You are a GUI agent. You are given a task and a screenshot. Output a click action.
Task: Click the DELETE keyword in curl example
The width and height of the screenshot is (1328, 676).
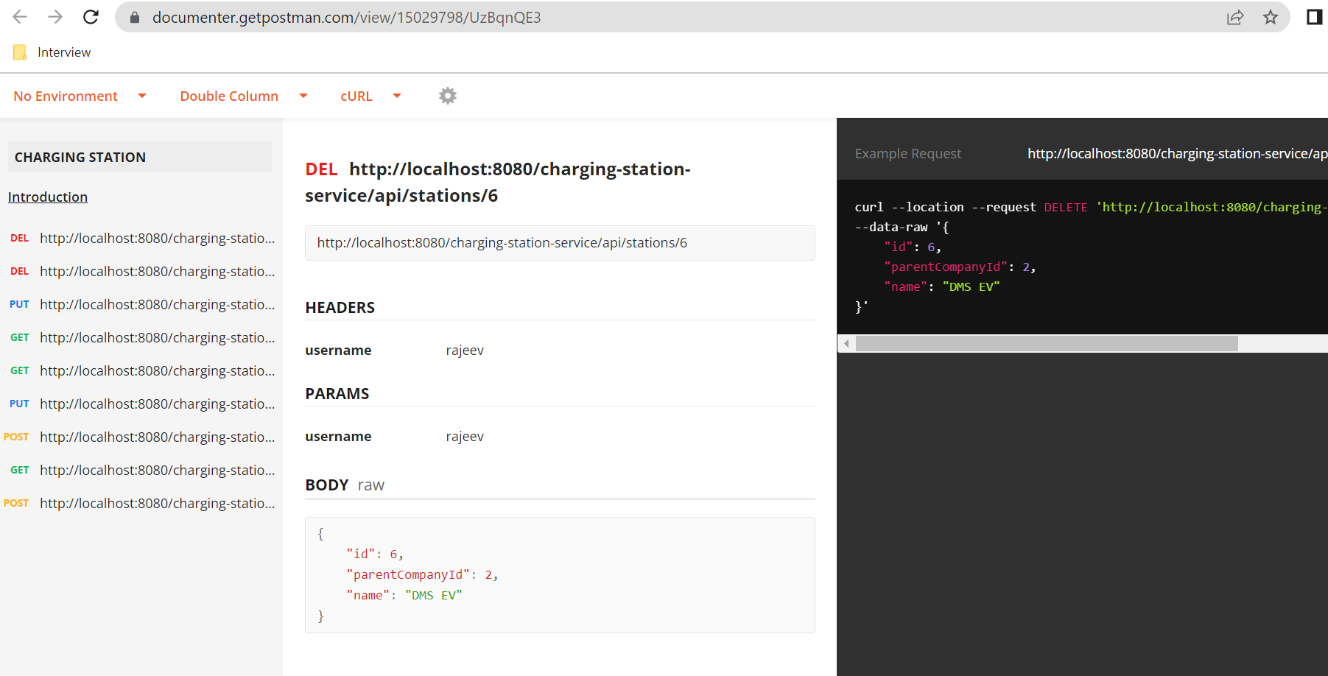(1065, 208)
